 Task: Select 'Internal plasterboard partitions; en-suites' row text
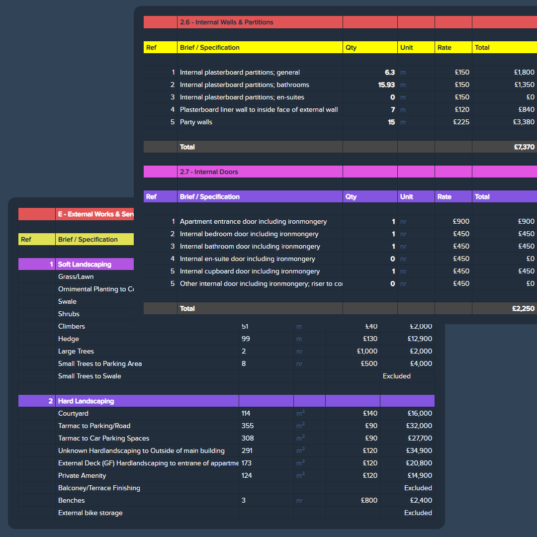click(x=242, y=97)
